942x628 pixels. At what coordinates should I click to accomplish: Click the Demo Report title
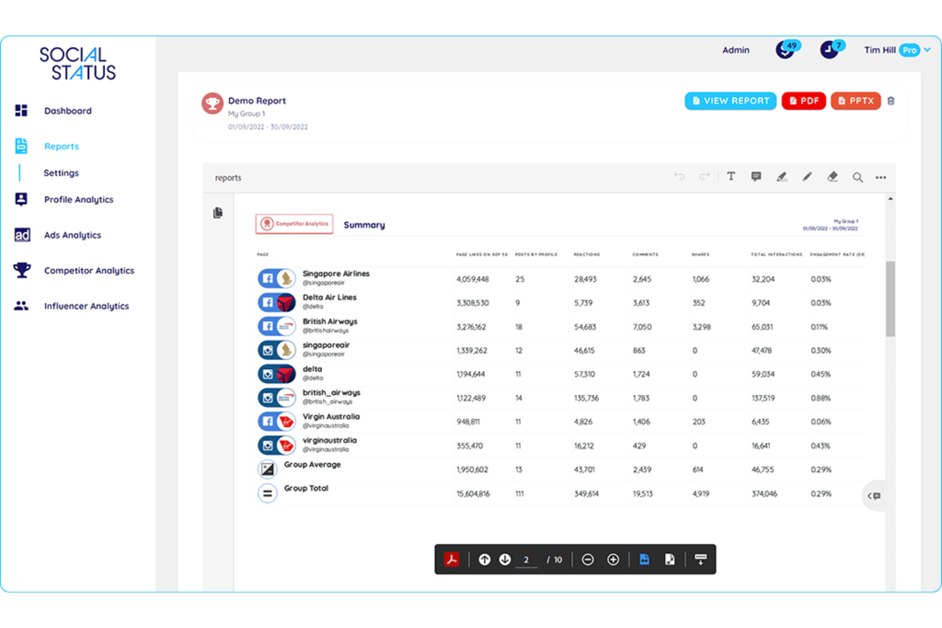pos(257,101)
